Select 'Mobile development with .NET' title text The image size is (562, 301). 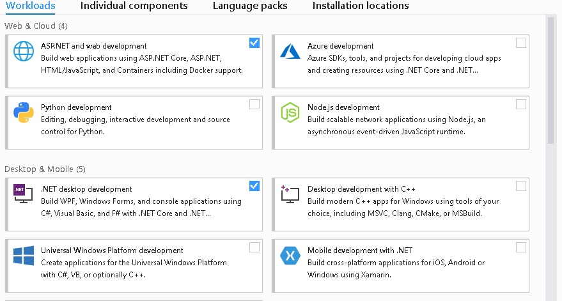point(360,251)
